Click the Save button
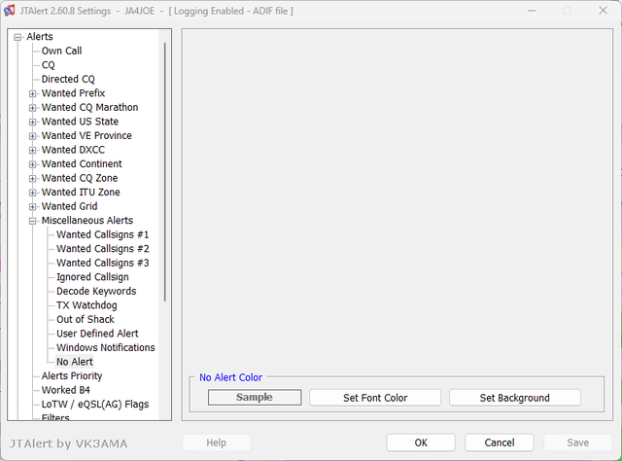This screenshot has height=461, width=622. 577,443
